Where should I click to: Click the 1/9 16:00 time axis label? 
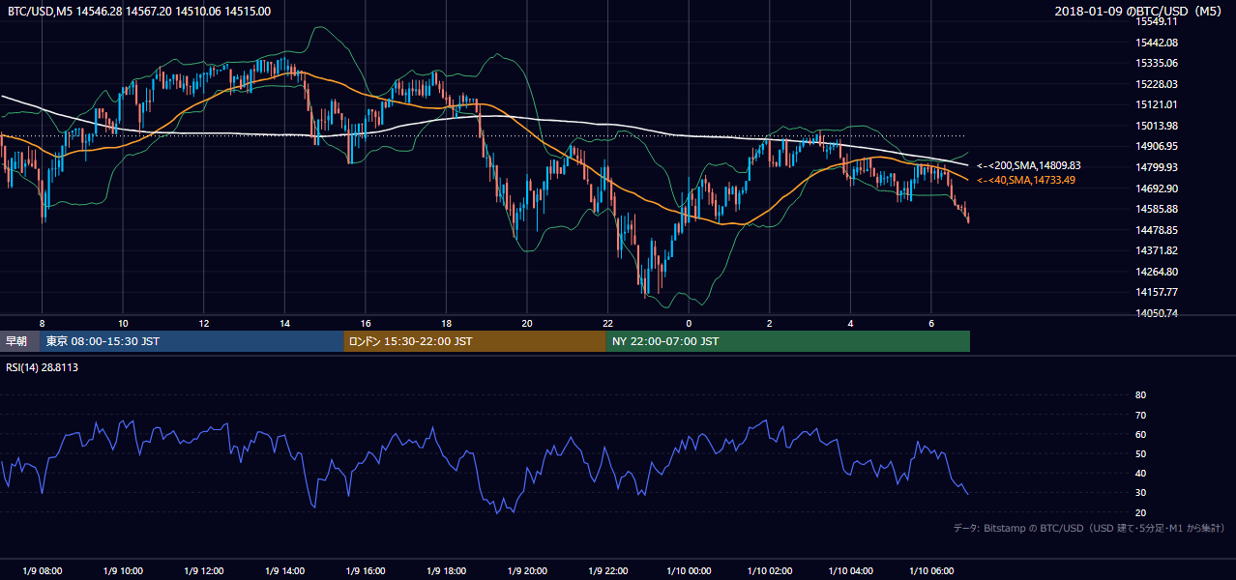pos(365,571)
